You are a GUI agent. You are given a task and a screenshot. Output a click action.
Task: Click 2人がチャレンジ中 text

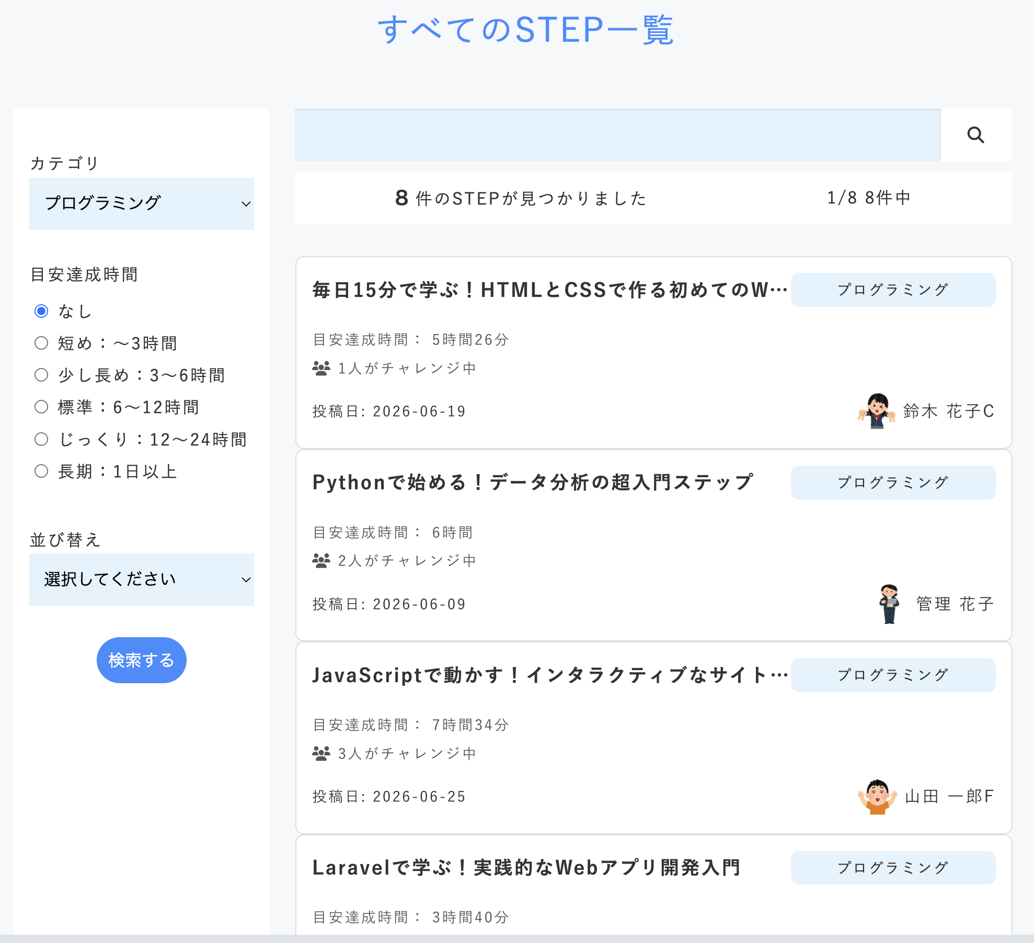(x=407, y=560)
